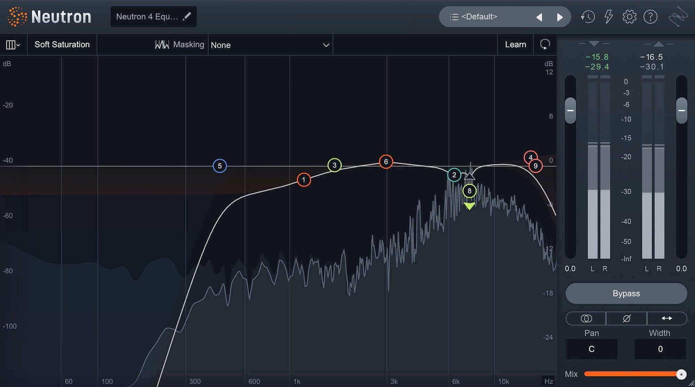Toggle stereo channel link circles icon

[x=586, y=319]
